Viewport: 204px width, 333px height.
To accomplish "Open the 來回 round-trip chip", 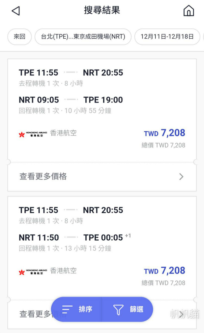I will (x=19, y=36).
